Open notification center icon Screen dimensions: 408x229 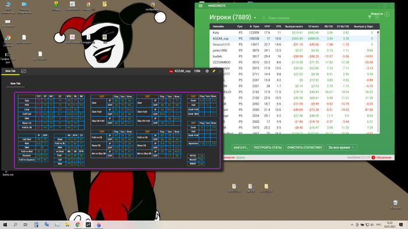pyautogui.click(x=401, y=225)
